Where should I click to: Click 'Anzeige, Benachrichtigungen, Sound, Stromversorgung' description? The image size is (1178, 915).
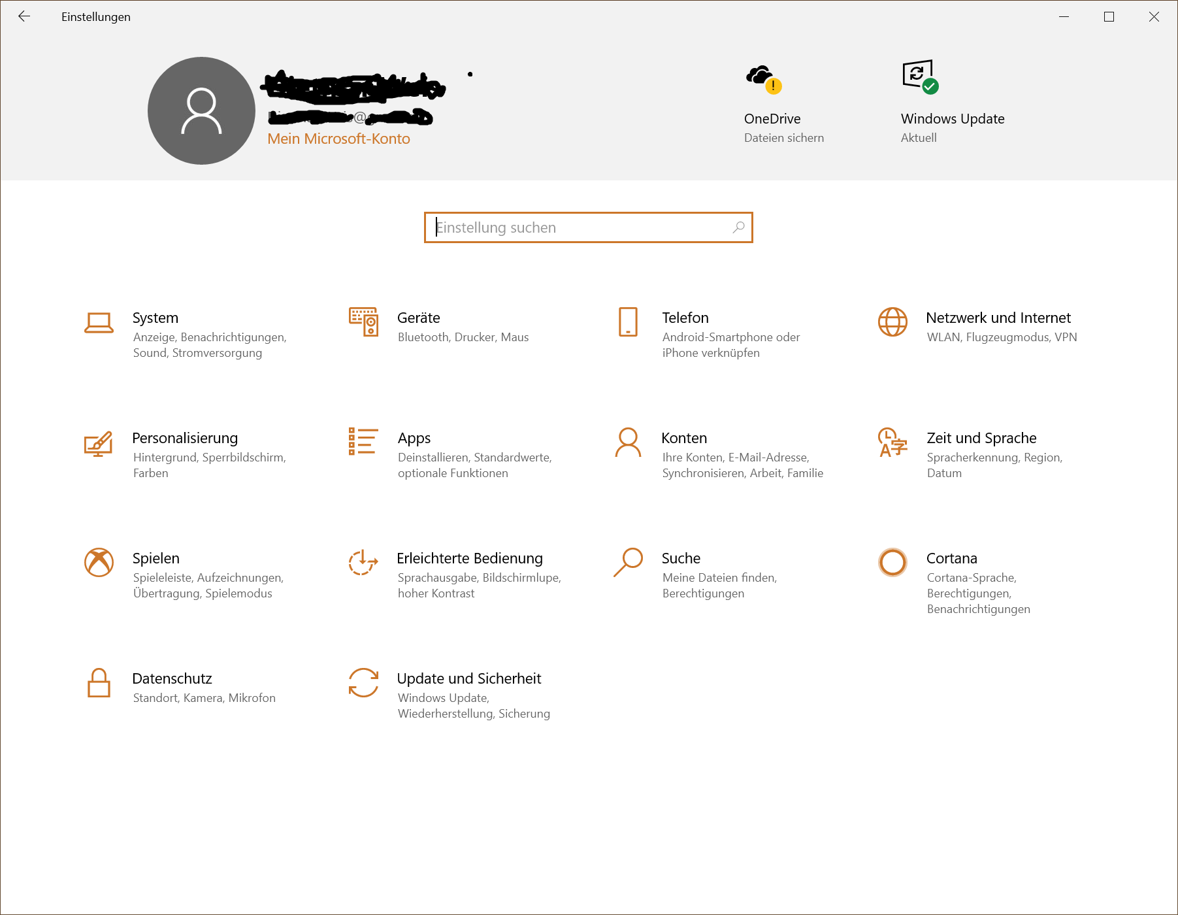(210, 345)
